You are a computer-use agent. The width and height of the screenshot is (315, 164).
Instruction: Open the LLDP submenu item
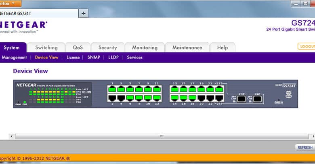coord(113,57)
